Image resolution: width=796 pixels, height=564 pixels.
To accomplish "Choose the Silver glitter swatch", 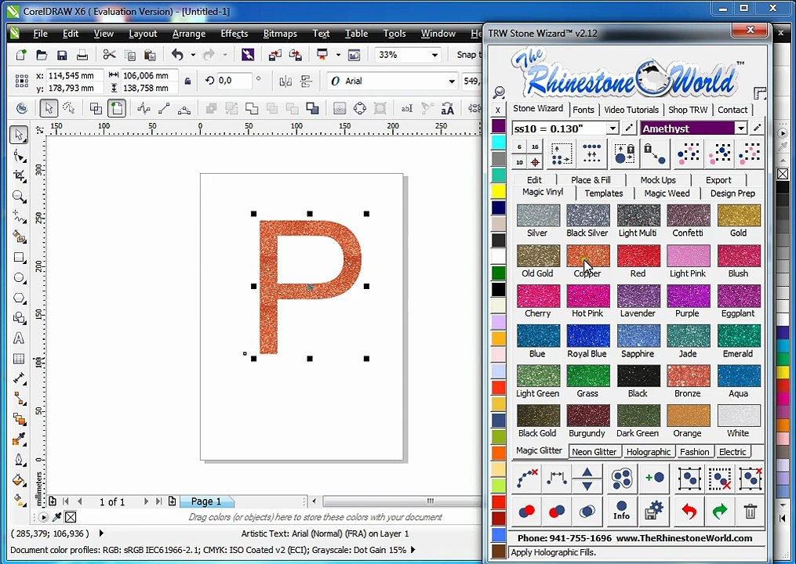I will point(538,215).
